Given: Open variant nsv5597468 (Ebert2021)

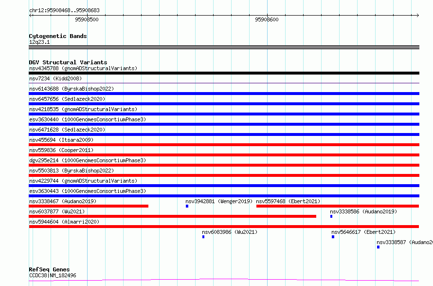Looking at the screenshot, I should pyautogui.click(x=288, y=201).
